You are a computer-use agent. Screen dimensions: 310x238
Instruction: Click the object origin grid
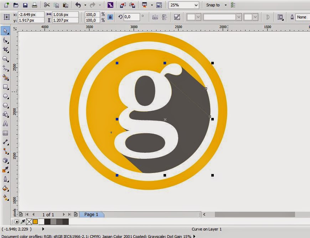7,17
